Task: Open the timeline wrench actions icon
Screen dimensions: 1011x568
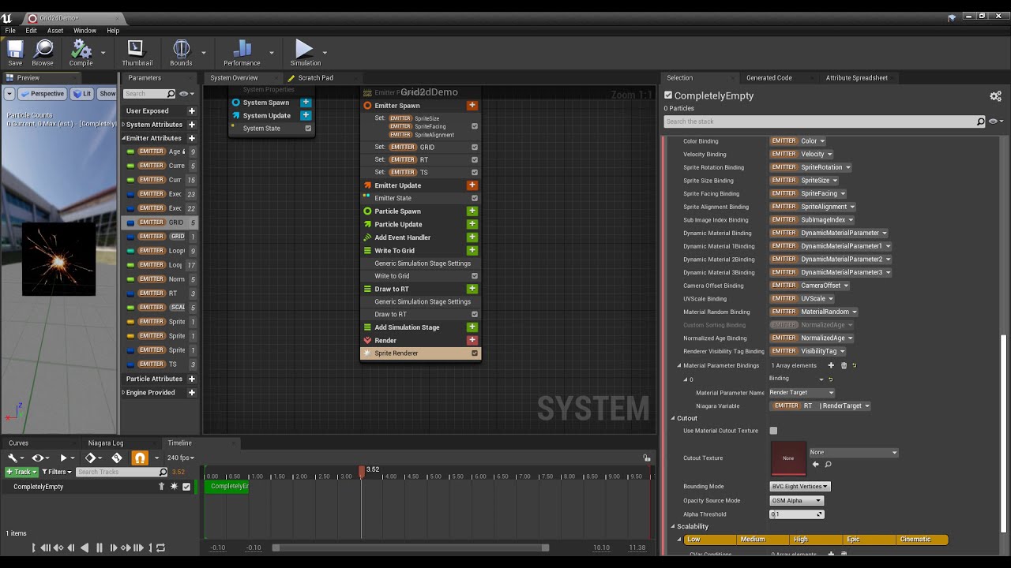Action: [x=13, y=458]
